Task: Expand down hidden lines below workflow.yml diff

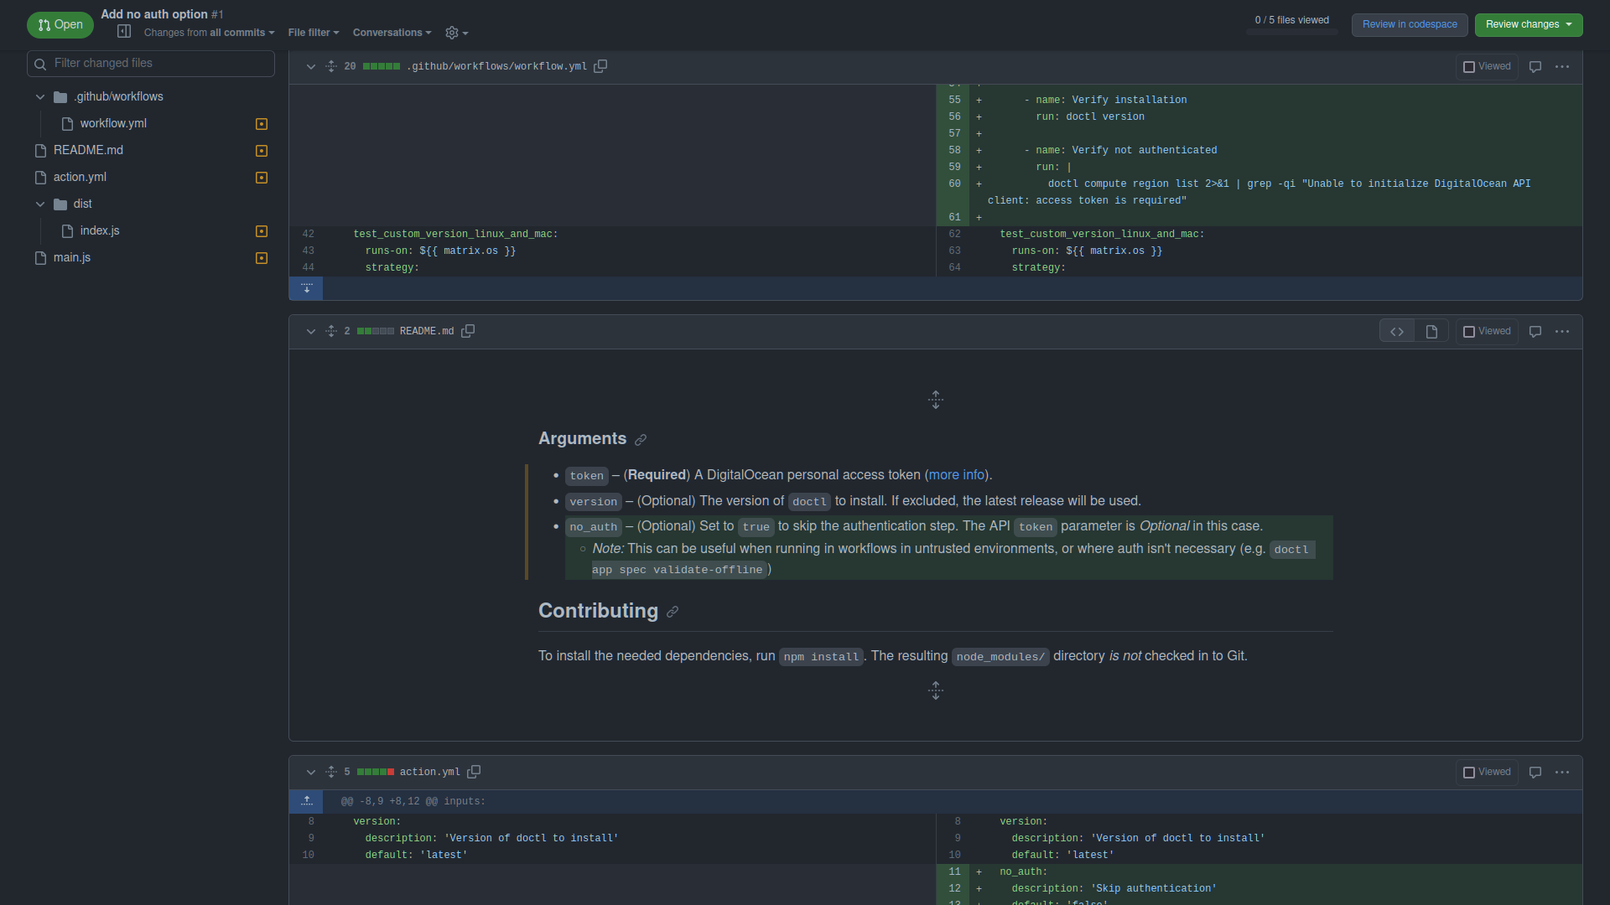Action: [x=307, y=288]
